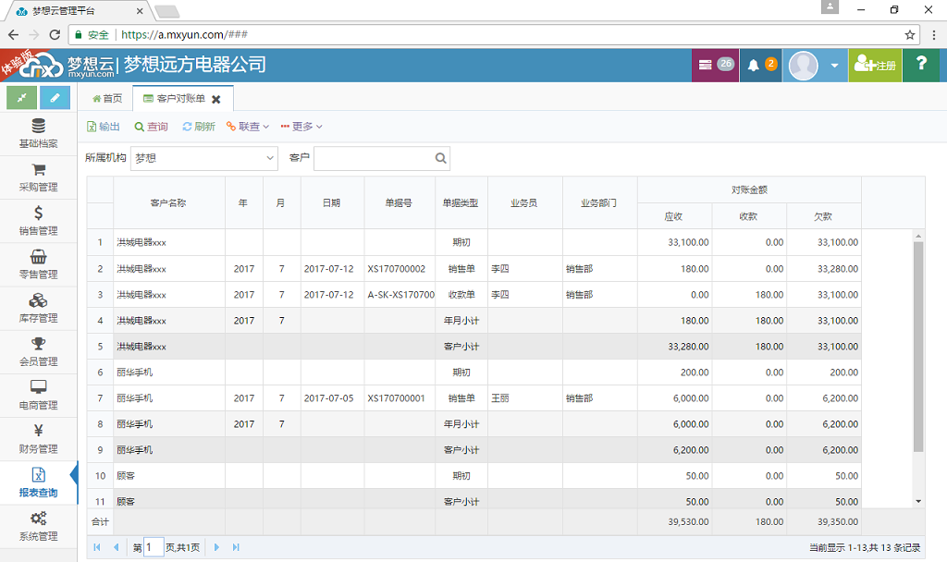Expand the 联查 dropdown
This screenshot has width=947, height=562.
[248, 126]
